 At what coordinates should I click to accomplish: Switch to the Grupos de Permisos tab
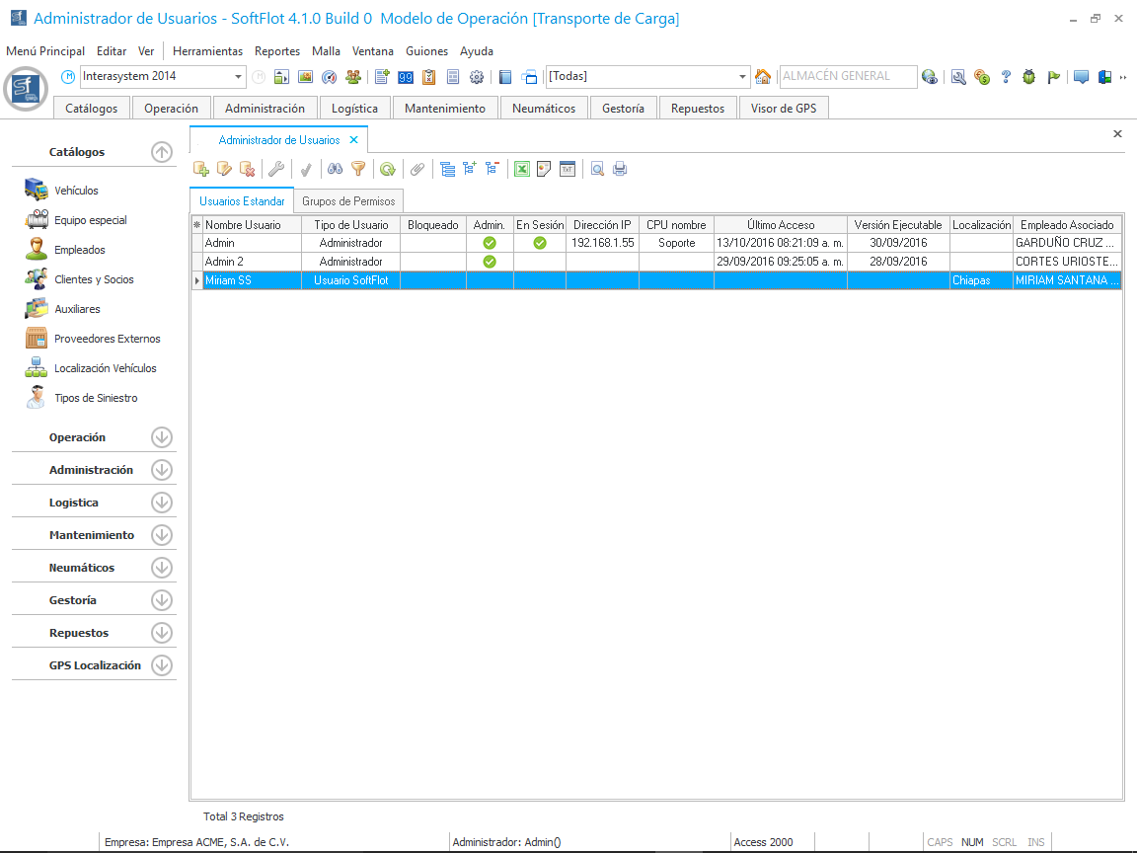click(x=348, y=201)
